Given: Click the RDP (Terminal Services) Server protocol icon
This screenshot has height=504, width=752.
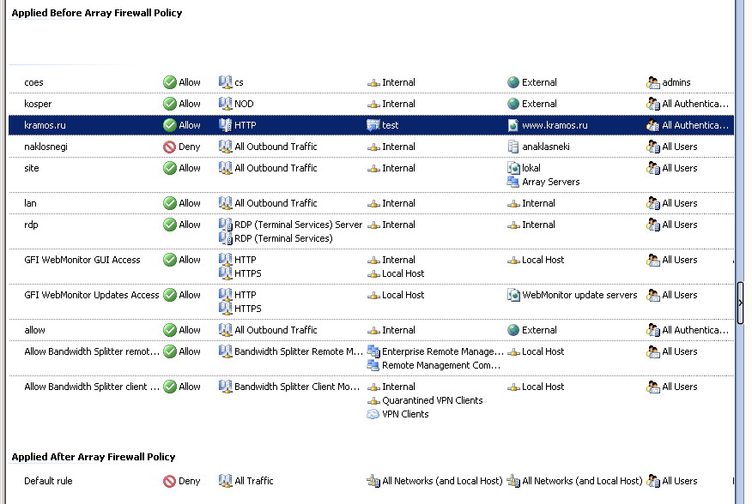Looking at the screenshot, I should tap(226, 225).
